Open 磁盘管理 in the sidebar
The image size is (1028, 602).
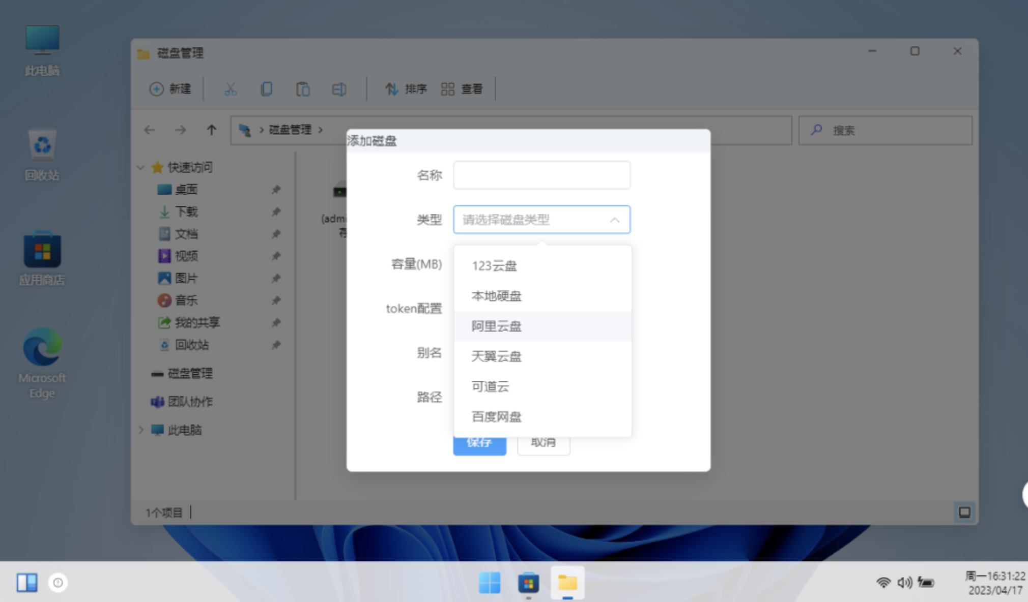189,374
